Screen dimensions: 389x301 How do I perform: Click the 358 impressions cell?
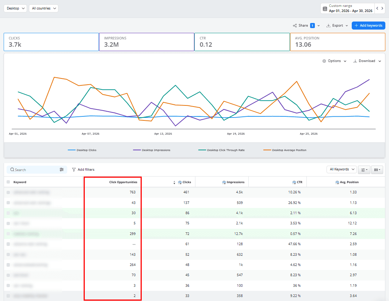point(240,296)
